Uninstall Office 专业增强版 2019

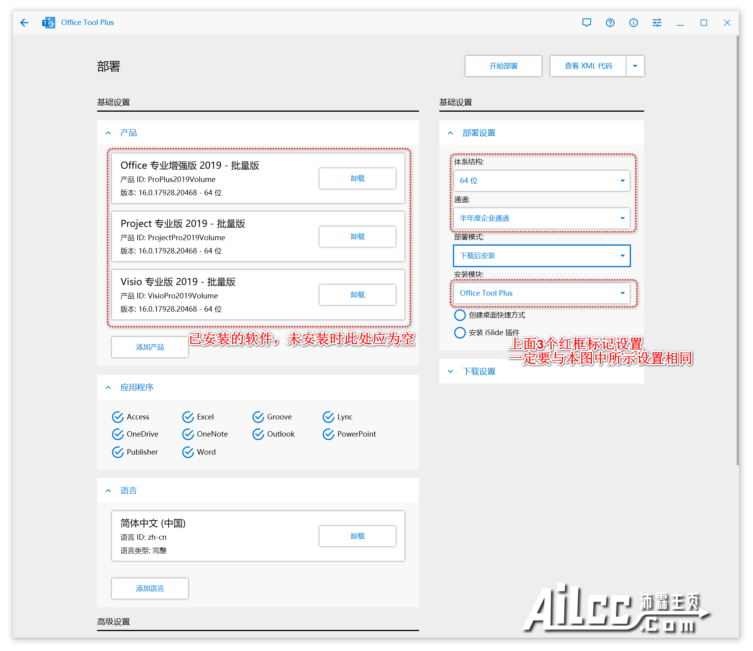point(357,178)
